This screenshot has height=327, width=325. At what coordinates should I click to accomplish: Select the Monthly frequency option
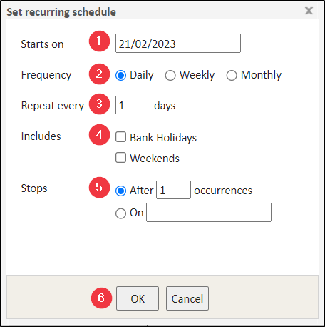[x=232, y=76]
